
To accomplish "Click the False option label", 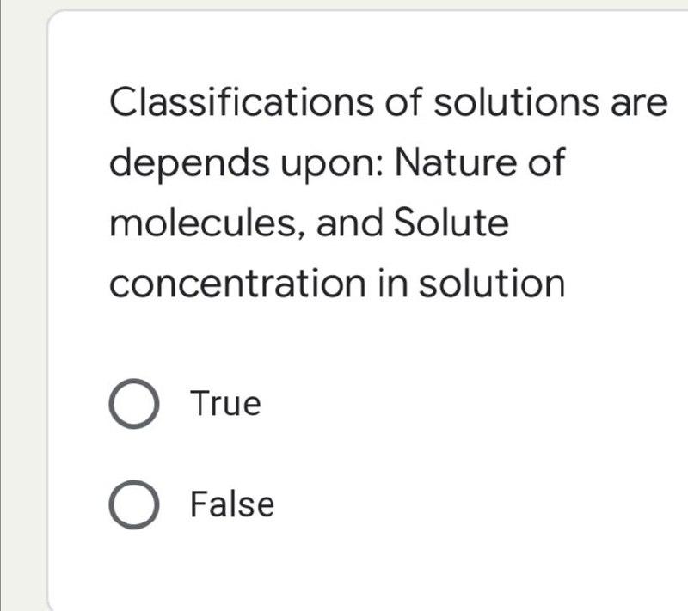I will tap(230, 503).
